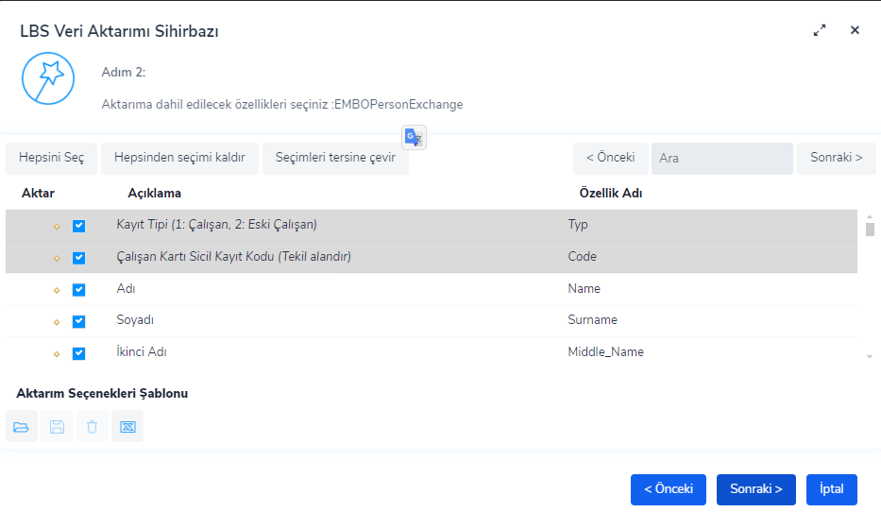881x529 pixels.
Task: Click the Açıklama column header
Action: (x=154, y=193)
